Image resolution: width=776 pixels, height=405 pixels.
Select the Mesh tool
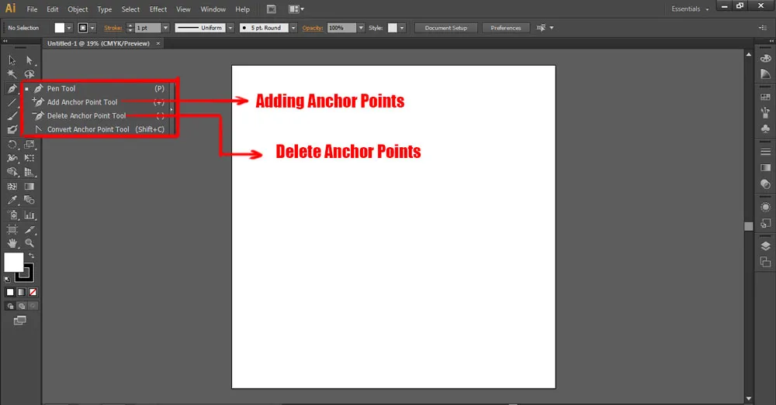point(12,186)
